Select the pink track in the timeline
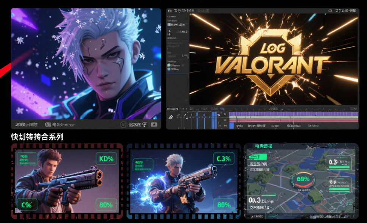This screenshot has width=367, height=223. click(294, 120)
